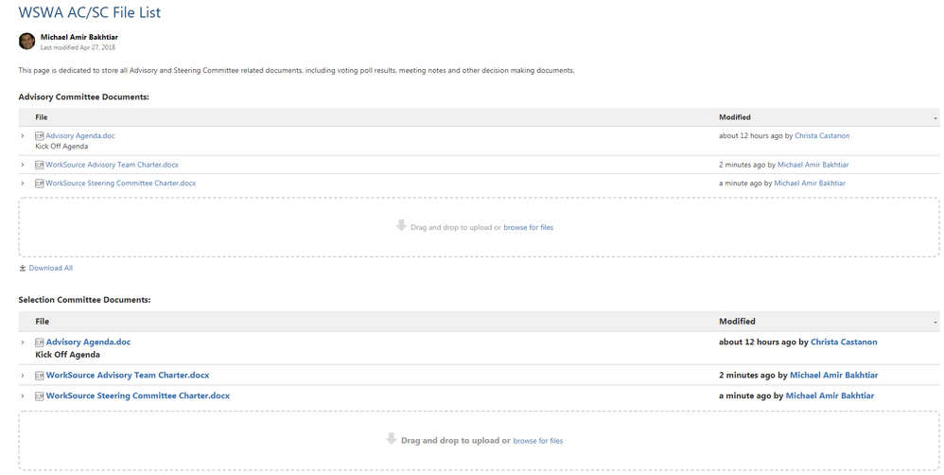Click upload arrow icon in Advisory Committee drop zone

coord(401,226)
